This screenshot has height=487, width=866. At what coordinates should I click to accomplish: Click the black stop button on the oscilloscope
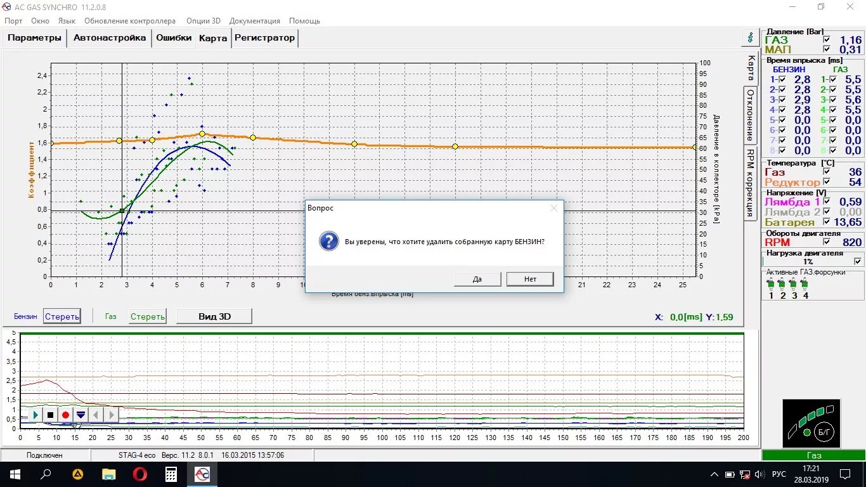tap(51, 415)
